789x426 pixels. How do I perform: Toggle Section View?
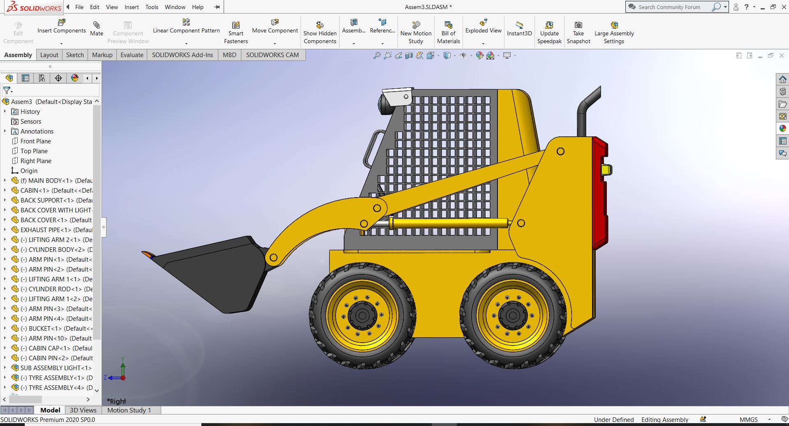tap(409, 55)
